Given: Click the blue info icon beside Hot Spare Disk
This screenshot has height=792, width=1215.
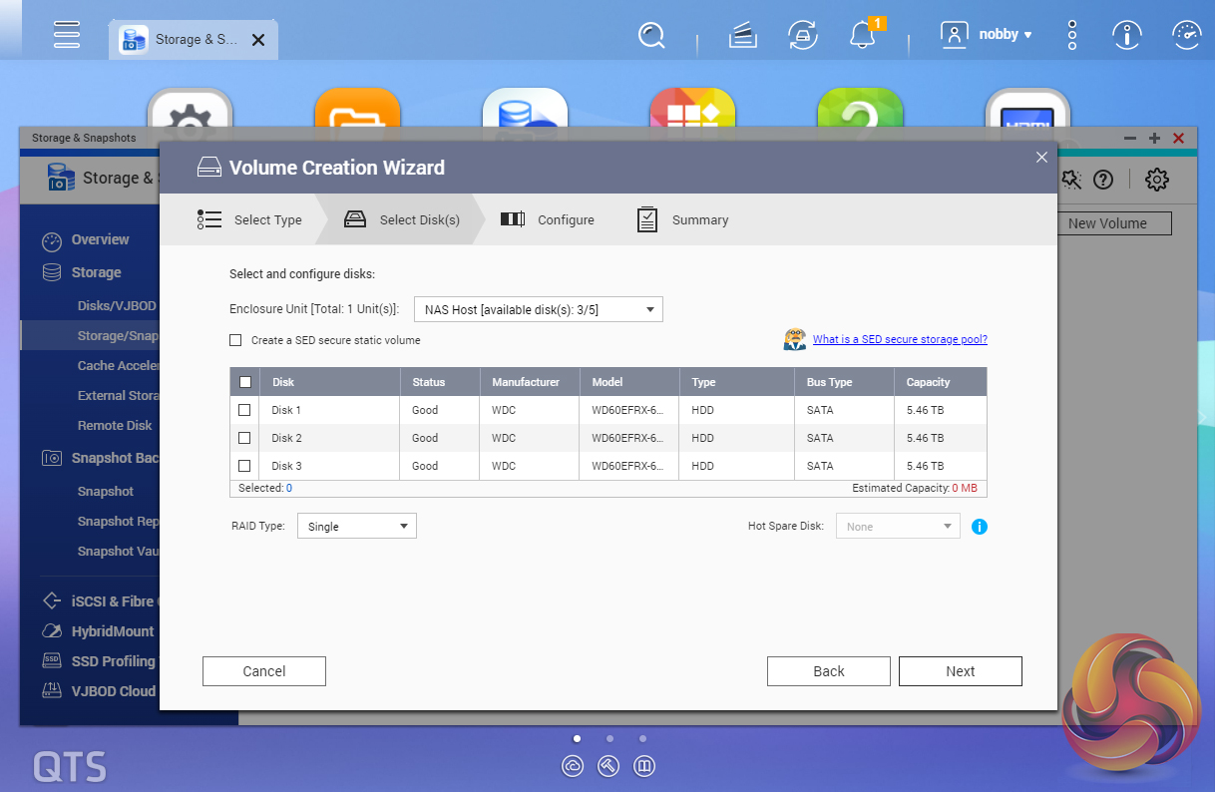Looking at the screenshot, I should pos(979,527).
